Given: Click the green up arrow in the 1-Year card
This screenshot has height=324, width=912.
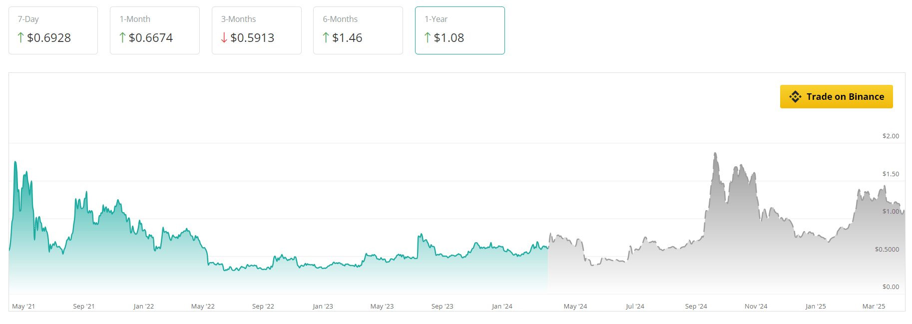Looking at the screenshot, I should click(428, 37).
